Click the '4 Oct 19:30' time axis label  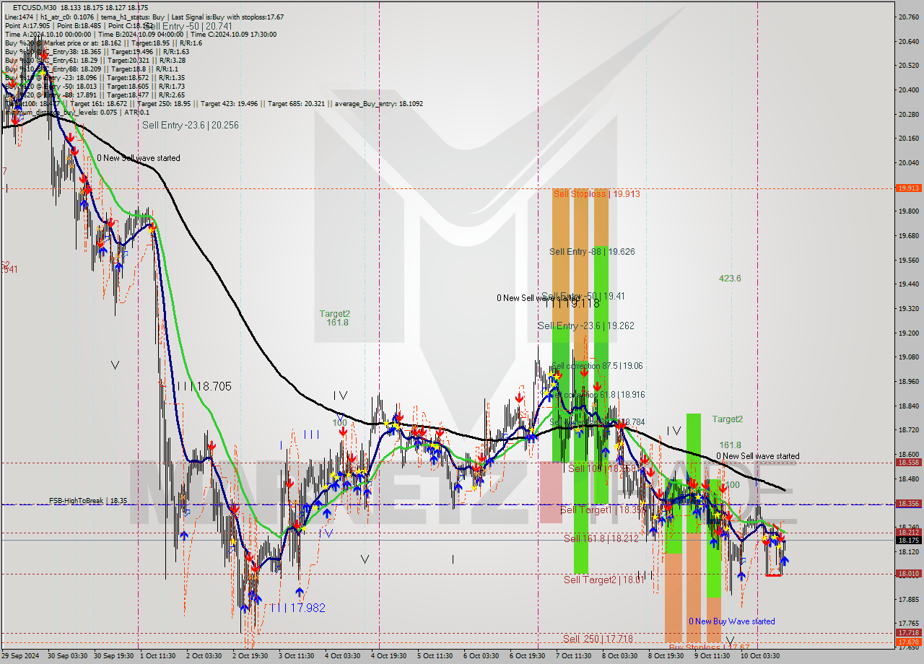(x=388, y=656)
